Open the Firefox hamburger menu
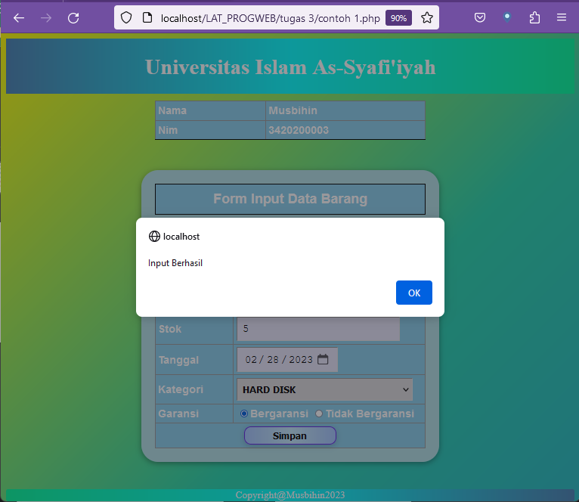The width and height of the screenshot is (579, 502). pos(562,17)
